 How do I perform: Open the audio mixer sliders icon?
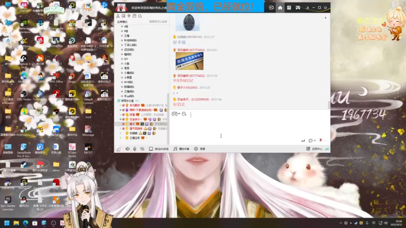click(x=142, y=149)
